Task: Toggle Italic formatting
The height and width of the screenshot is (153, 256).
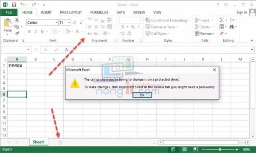Action: pos(36,31)
